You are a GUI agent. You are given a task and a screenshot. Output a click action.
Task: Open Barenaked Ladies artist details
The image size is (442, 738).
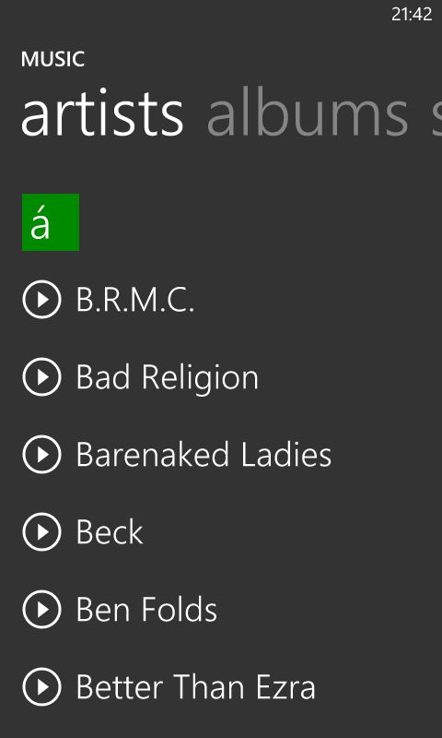tap(204, 455)
